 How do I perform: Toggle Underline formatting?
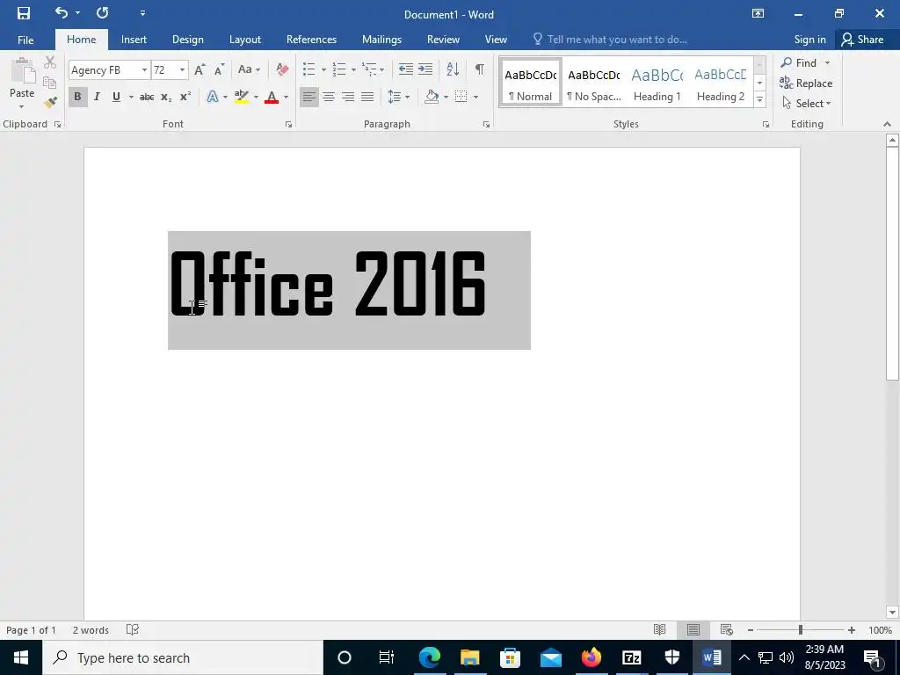click(x=117, y=97)
